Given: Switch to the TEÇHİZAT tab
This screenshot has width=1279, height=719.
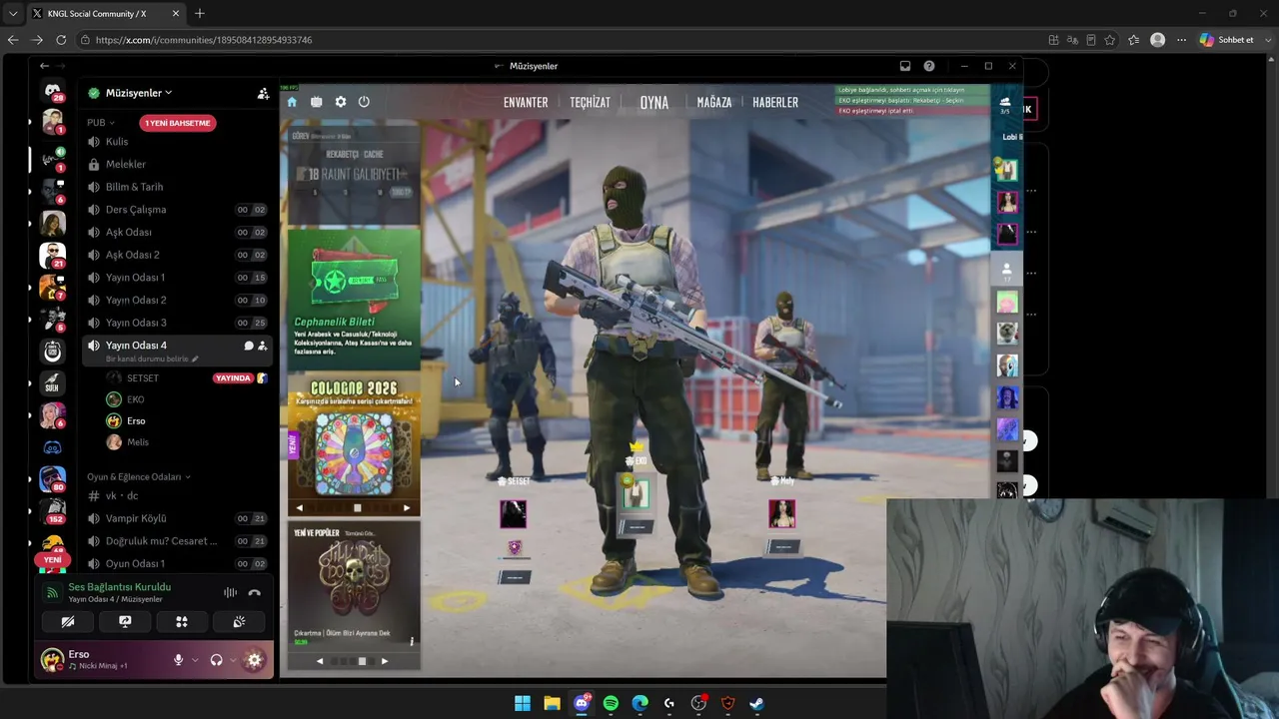Looking at the screenshot, I should coord(590,103).
